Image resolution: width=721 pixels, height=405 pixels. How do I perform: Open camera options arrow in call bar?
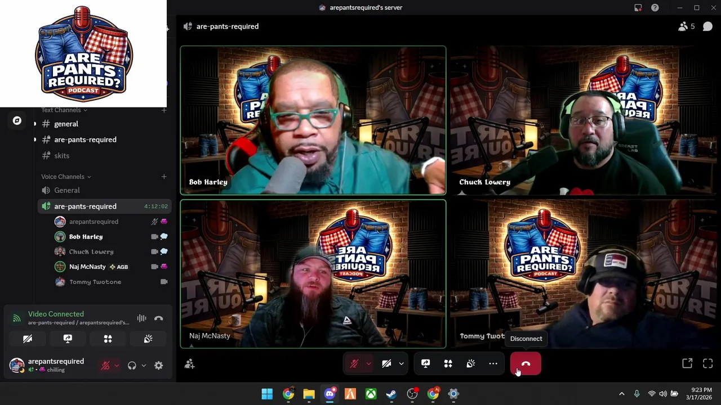pyautogui.click(x=401, y=364)
